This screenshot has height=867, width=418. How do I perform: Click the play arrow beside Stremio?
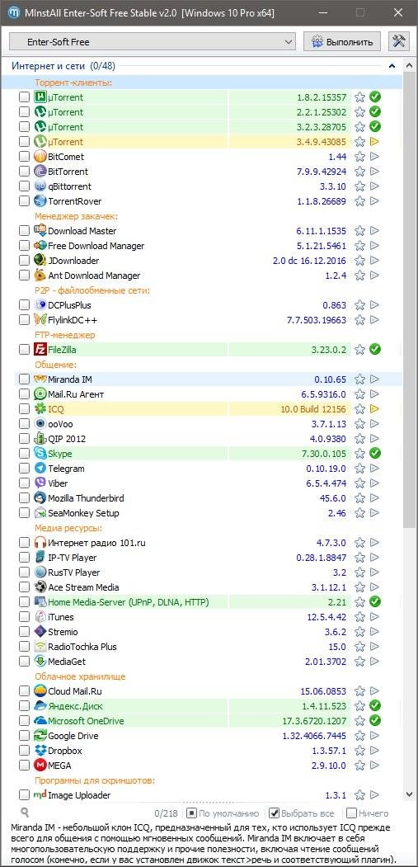tap(375, 631)
